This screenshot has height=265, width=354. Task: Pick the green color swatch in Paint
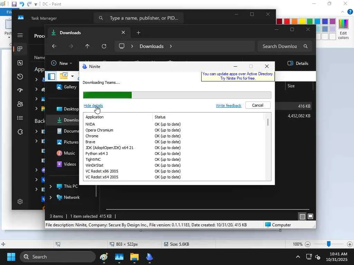point(310,21)
